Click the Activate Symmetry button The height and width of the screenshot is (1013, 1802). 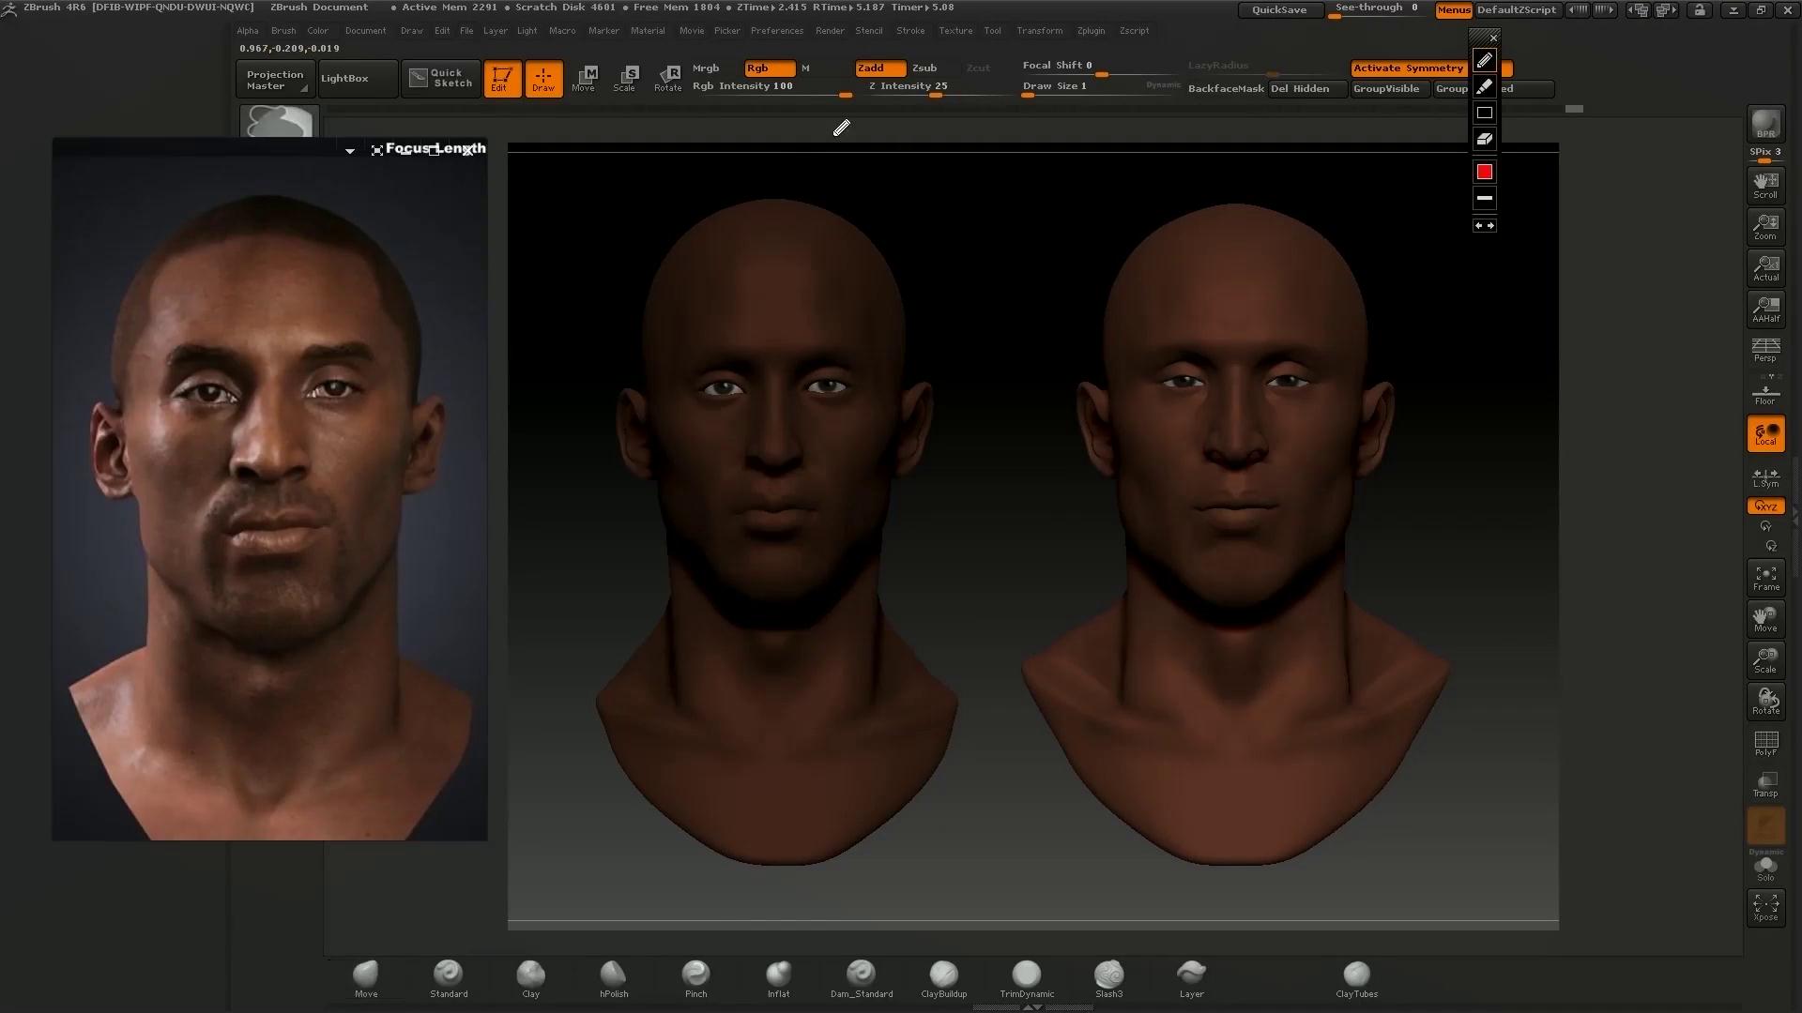[1408, 68]
